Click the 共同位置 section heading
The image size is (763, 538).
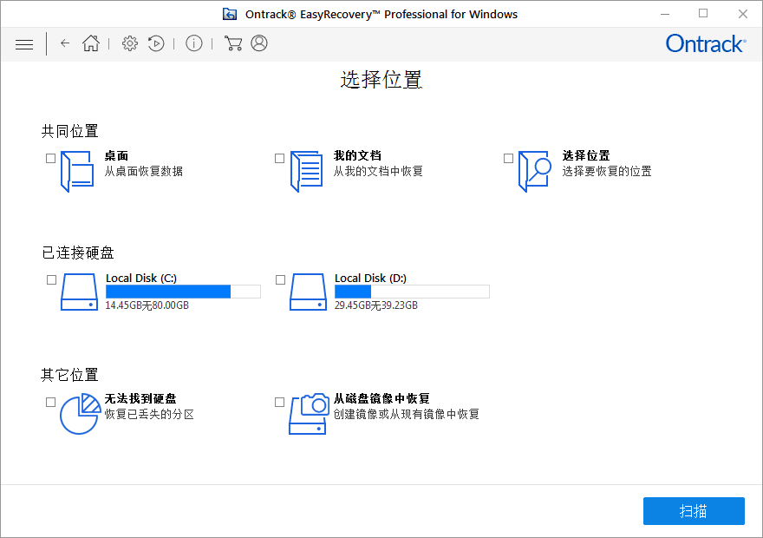pyautogui.click(x=69, y=131)
